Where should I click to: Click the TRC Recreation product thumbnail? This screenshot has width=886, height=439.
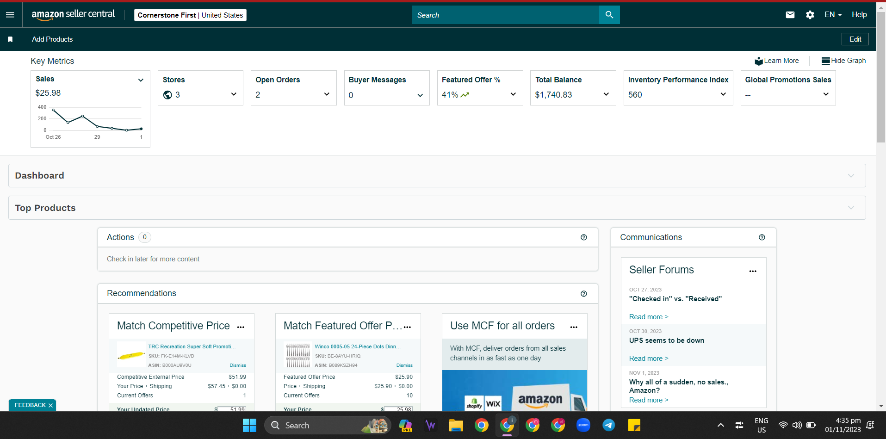[131, 355]
